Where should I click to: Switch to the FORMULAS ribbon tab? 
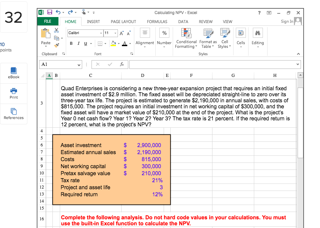tap(157, 21)
